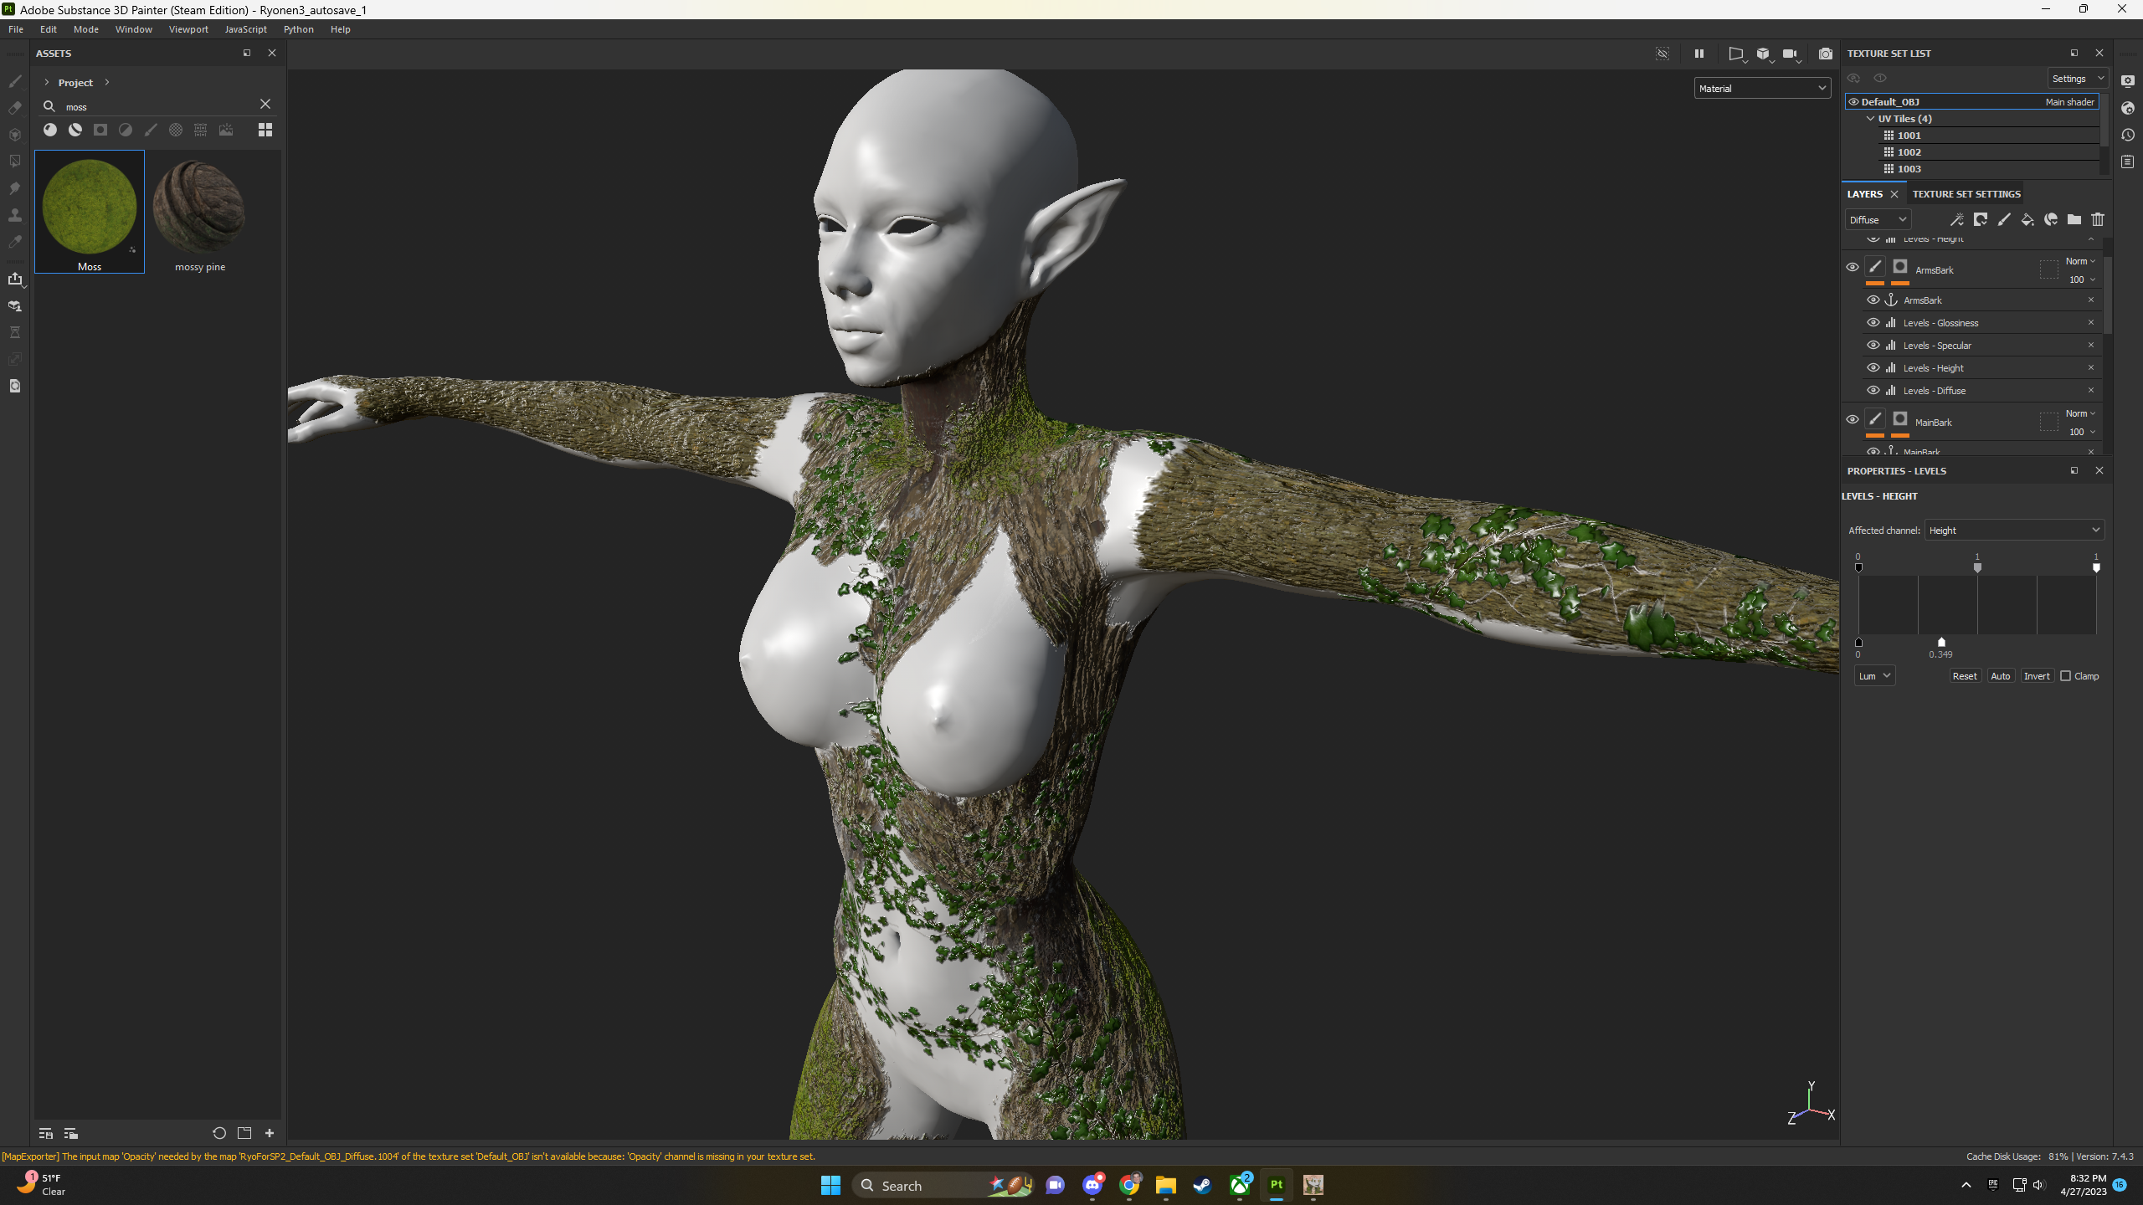Open History panel in right dock
Image resolution: width=2143 pixels, height=1205 pixels.
click(2128, 135)
